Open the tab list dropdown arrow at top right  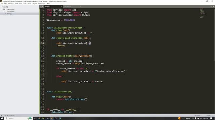213,7
